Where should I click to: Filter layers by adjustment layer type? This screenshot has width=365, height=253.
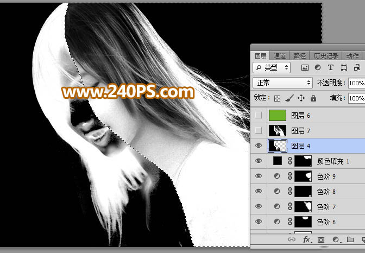click(318, 68)
